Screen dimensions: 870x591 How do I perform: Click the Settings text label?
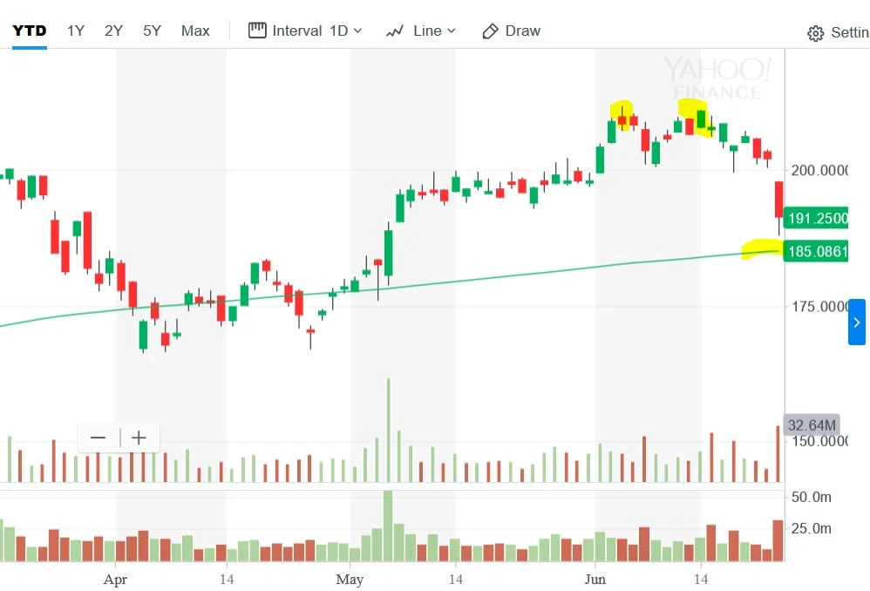point(850,32)
